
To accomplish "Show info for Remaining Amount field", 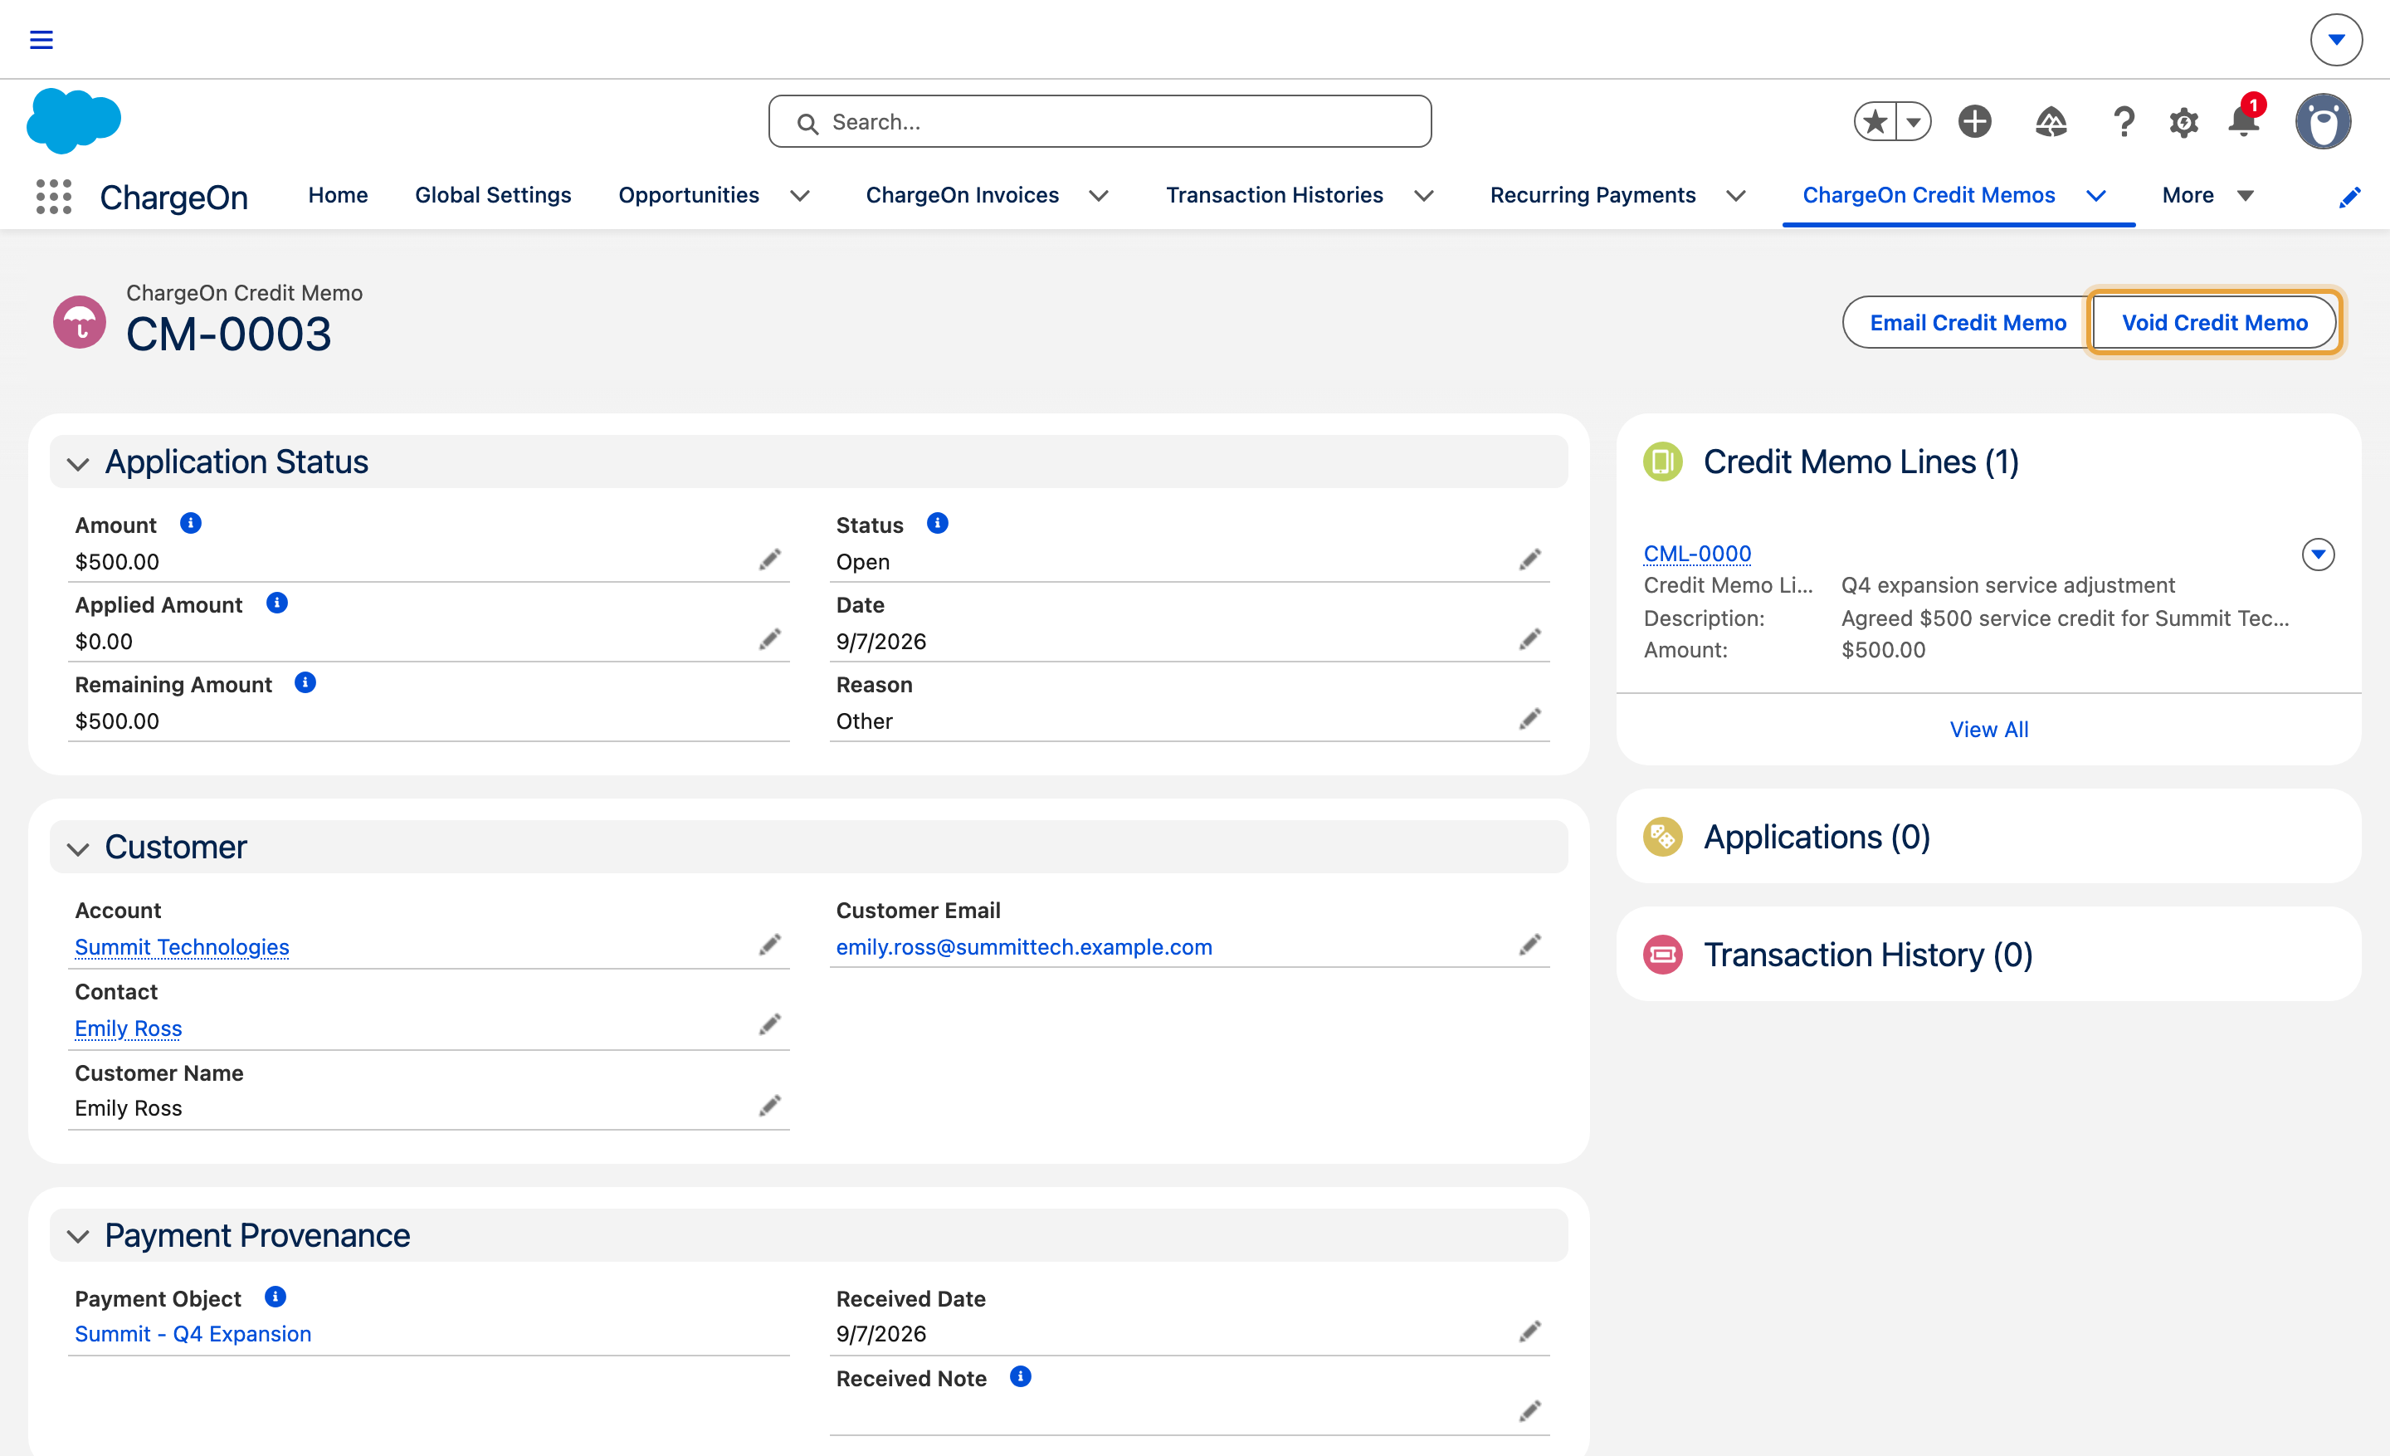I will coord(305,683).
